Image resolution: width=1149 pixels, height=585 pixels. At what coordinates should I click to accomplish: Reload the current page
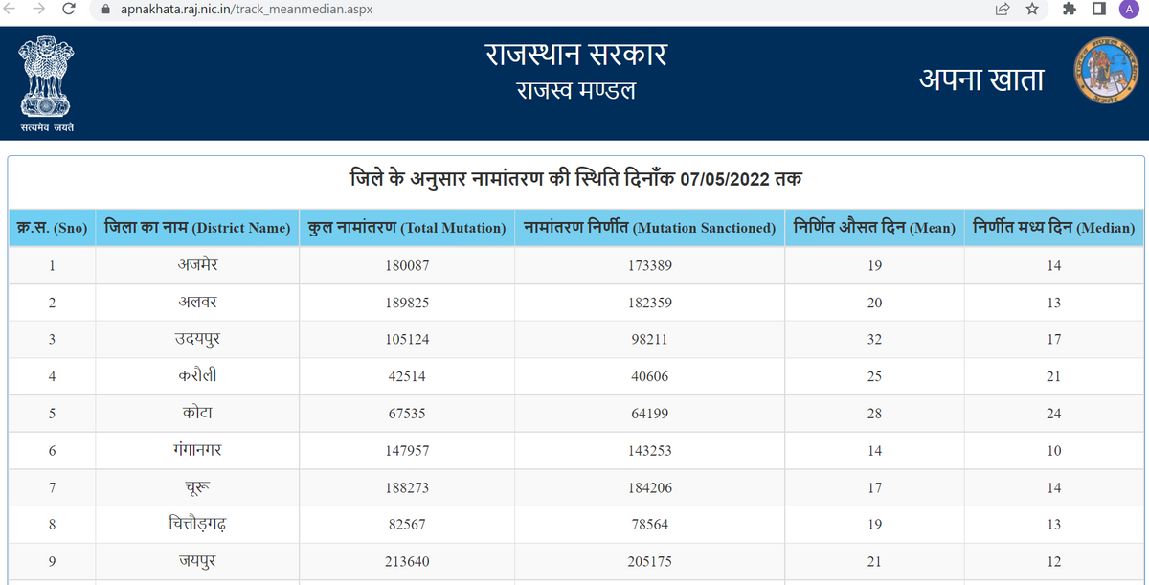click(68, 10)
